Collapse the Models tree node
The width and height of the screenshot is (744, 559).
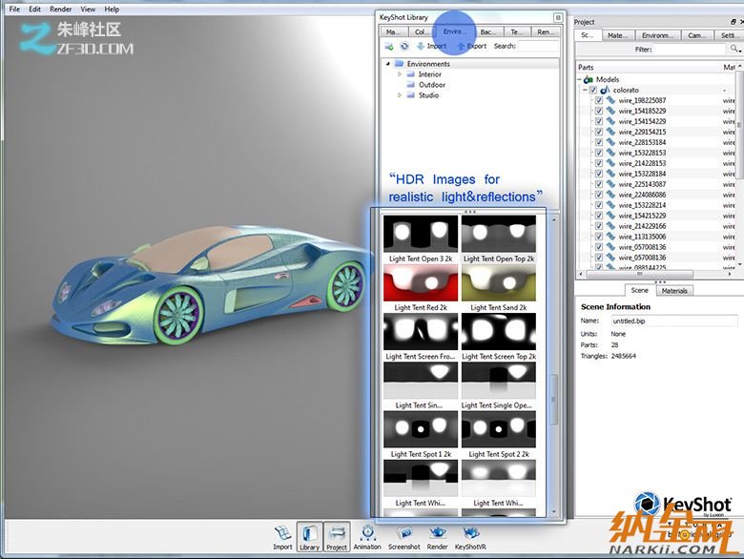[581, 80]
